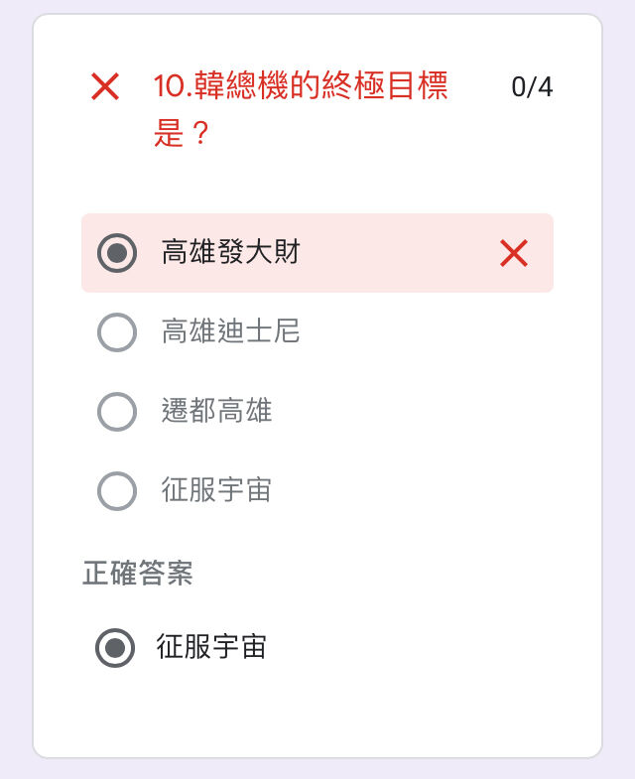
Task: Click the 是? second line of the question
Action: (181, 133)
